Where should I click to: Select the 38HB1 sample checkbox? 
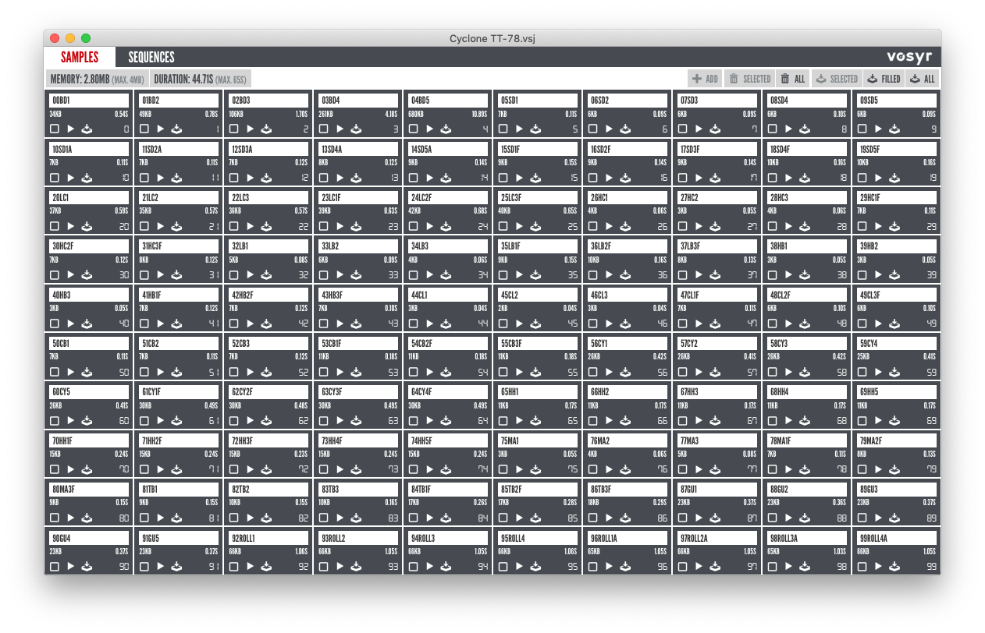(x=773, y=275)
